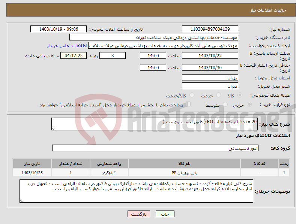Click the resize handle of توضیحات خریدار box
Image resolution: width=296 pixels, height=224 pixels.
[x=21, y=201]
